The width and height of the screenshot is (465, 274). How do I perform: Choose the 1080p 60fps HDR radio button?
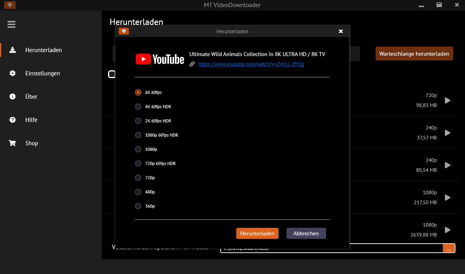tap(138, 135)
